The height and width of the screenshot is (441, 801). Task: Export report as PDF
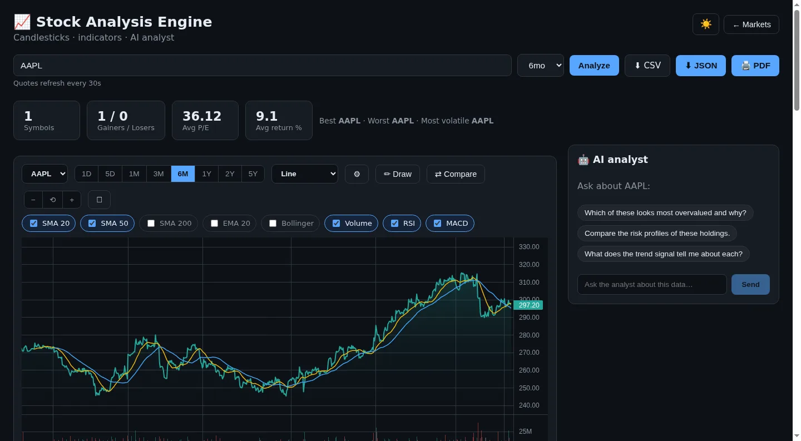tap(755, 66)
